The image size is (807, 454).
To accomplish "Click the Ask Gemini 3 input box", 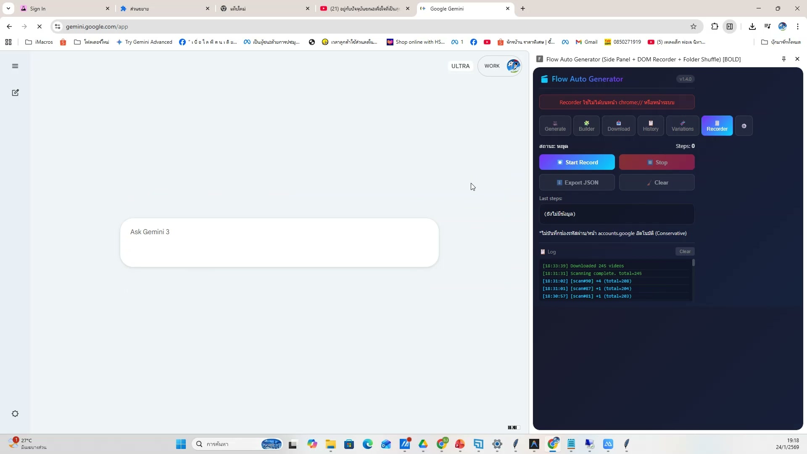I will click(x=279, y=242).
